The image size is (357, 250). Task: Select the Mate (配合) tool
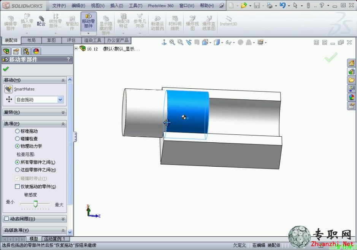pyautogui.click(x=41, y=21)
